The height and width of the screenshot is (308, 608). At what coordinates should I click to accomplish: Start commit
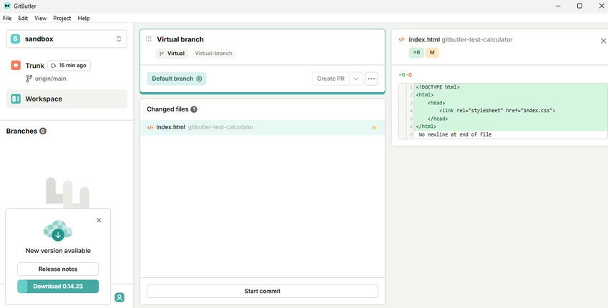click(x=263, y=291)
